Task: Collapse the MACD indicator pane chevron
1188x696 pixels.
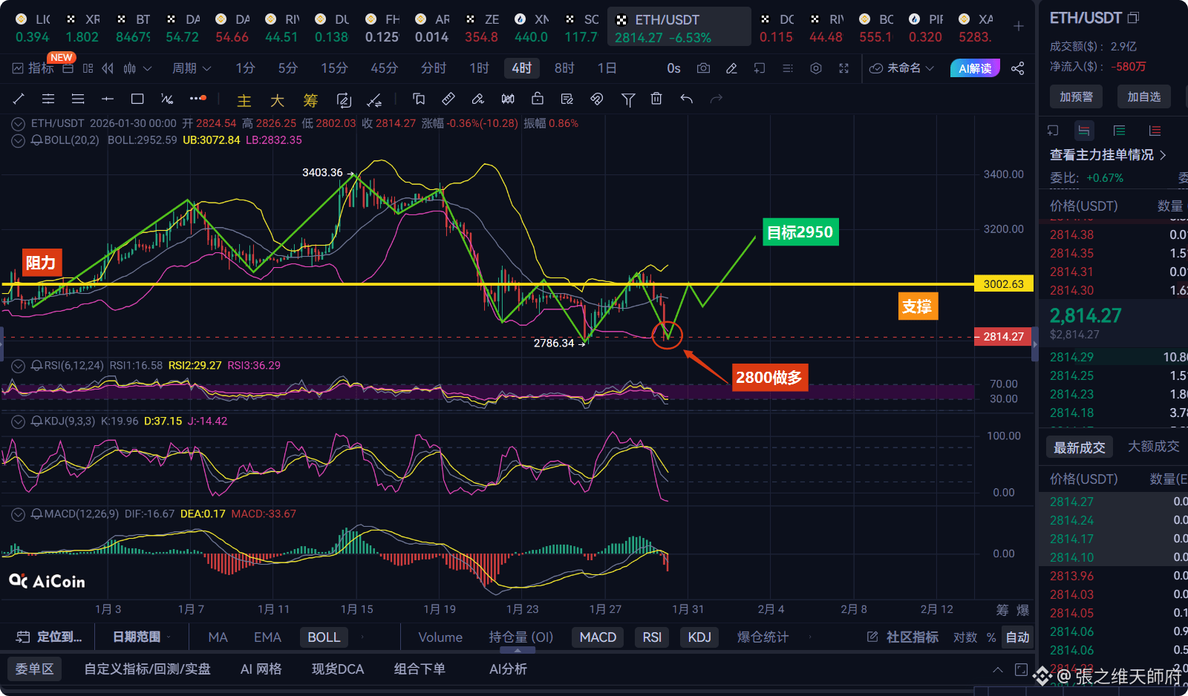Action: [x=19, y=513]
